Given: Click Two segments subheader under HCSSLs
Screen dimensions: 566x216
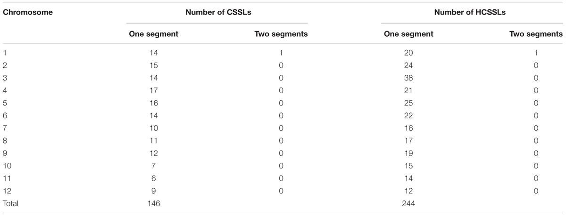Looking at the screenshot, I should pyautogui.click(x=536, y=34).
